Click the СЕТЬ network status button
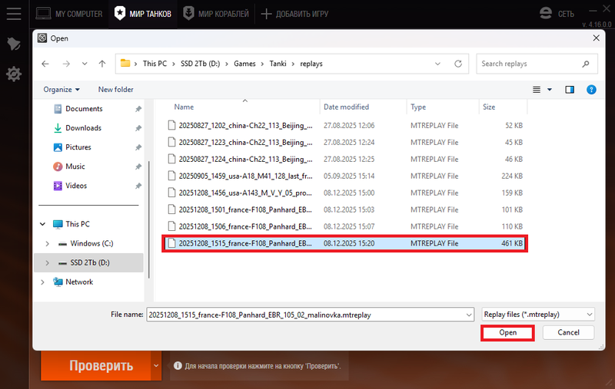The image size is (615, 389). pos(557,14)
